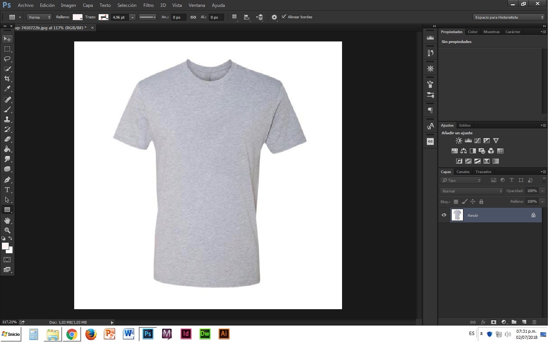The image size is (557, 359).
Task: Select the Pen tool
Action: (7, 180)
